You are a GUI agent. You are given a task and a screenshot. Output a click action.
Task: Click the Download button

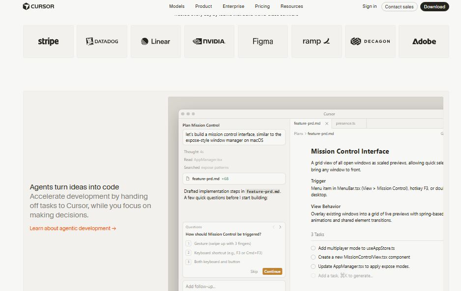[x=434, y=6]
